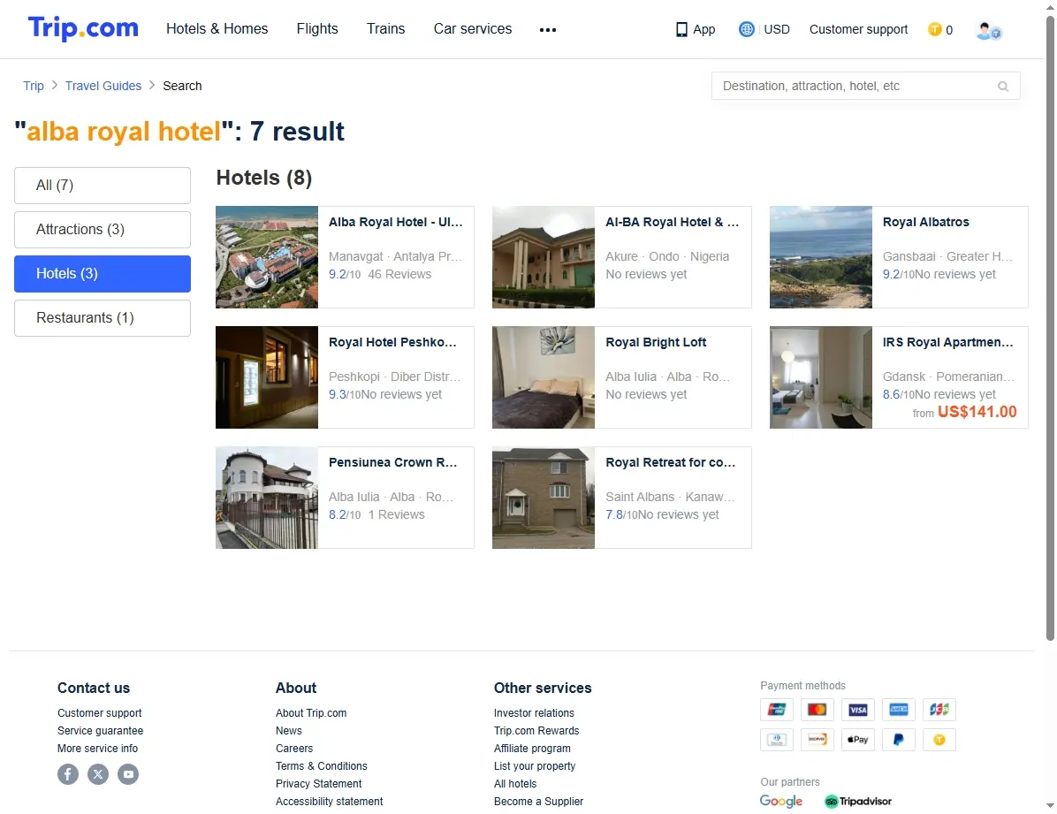Open Royal Hotel Peshkopi card title
1057x814 pixels.
point(392,342)
